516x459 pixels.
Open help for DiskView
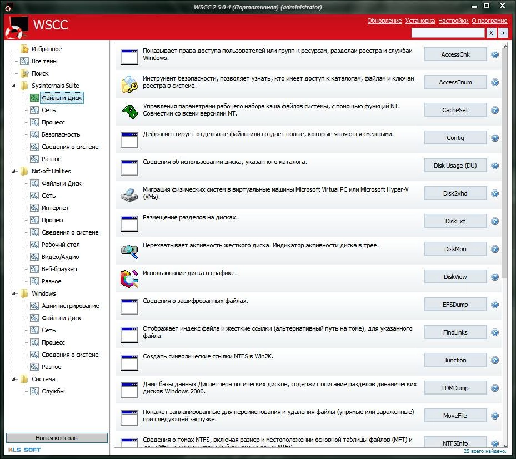pyautogui.click(x=494, y=277)
